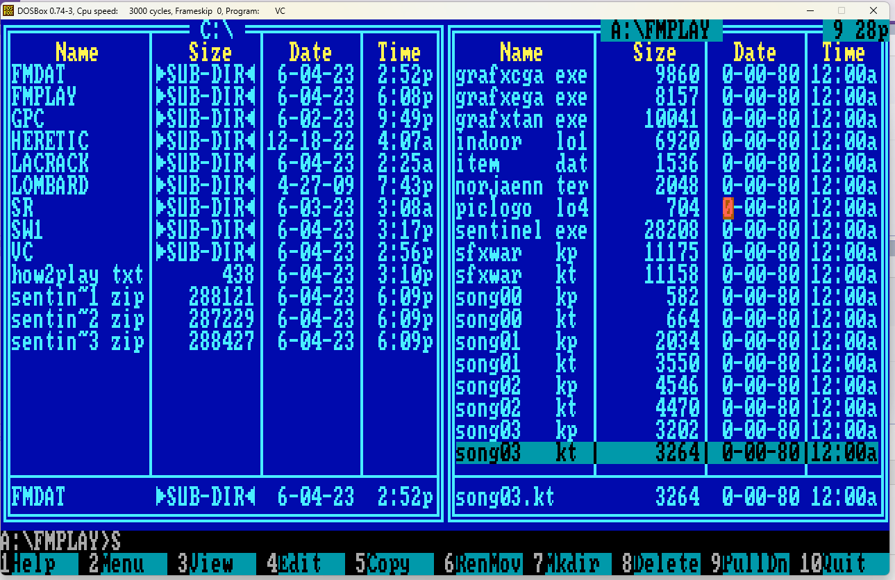Viewport: 895px width, 580px height.
Task: Click the left panel Size column header
Action: tap(210, 52)
